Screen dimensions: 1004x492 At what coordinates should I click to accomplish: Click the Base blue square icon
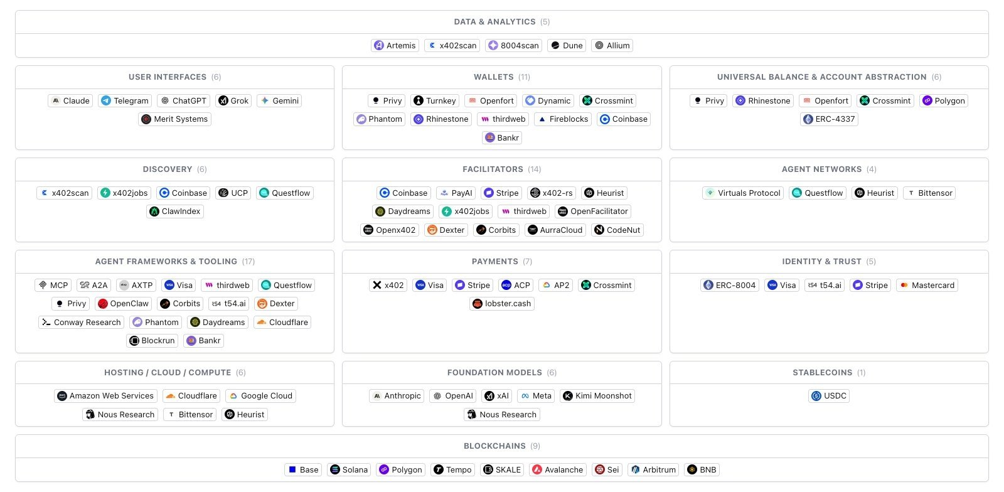point(292,470)
